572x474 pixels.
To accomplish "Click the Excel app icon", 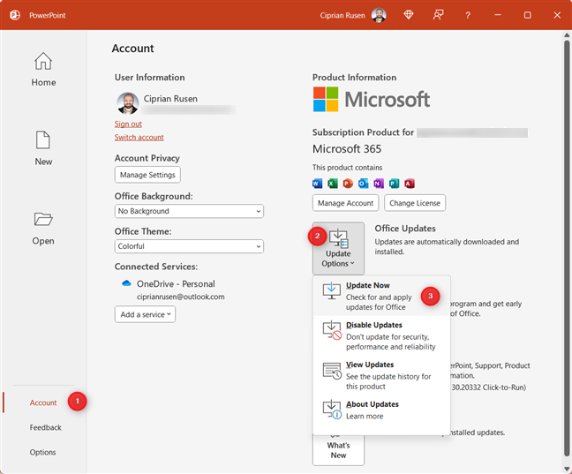I will pyautogui.click(x=333, y=184).
